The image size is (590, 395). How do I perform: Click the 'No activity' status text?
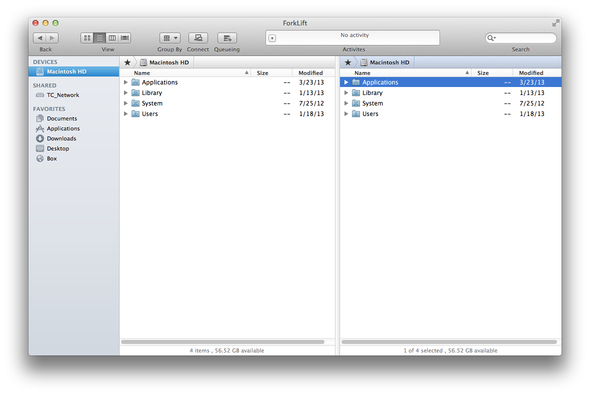pyautogui.click(x=354, y=35)
